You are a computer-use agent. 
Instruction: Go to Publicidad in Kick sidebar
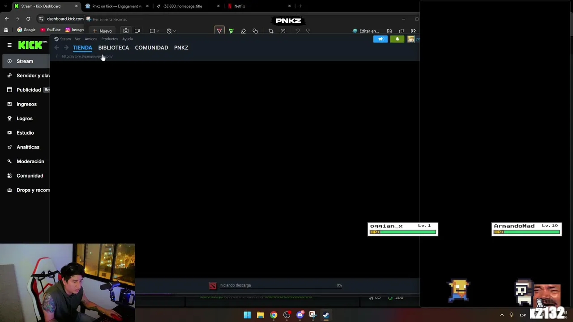coord(26,90)
